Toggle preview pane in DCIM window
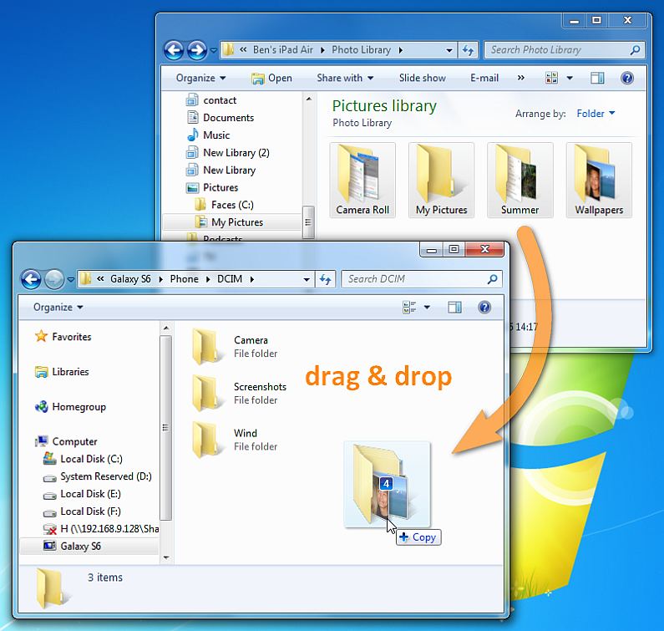 (454, 307)
